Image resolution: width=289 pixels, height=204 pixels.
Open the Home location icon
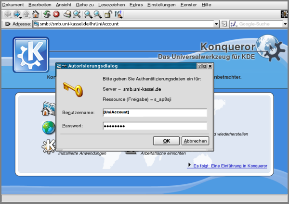[x=35, y=14]
